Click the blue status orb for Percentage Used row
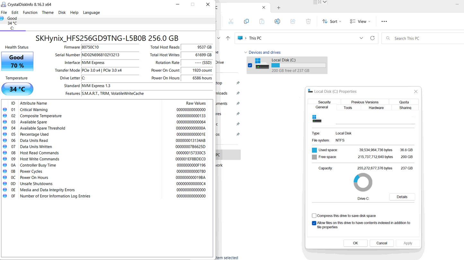Screen dimensions: 464x260 tap(5, 134)
